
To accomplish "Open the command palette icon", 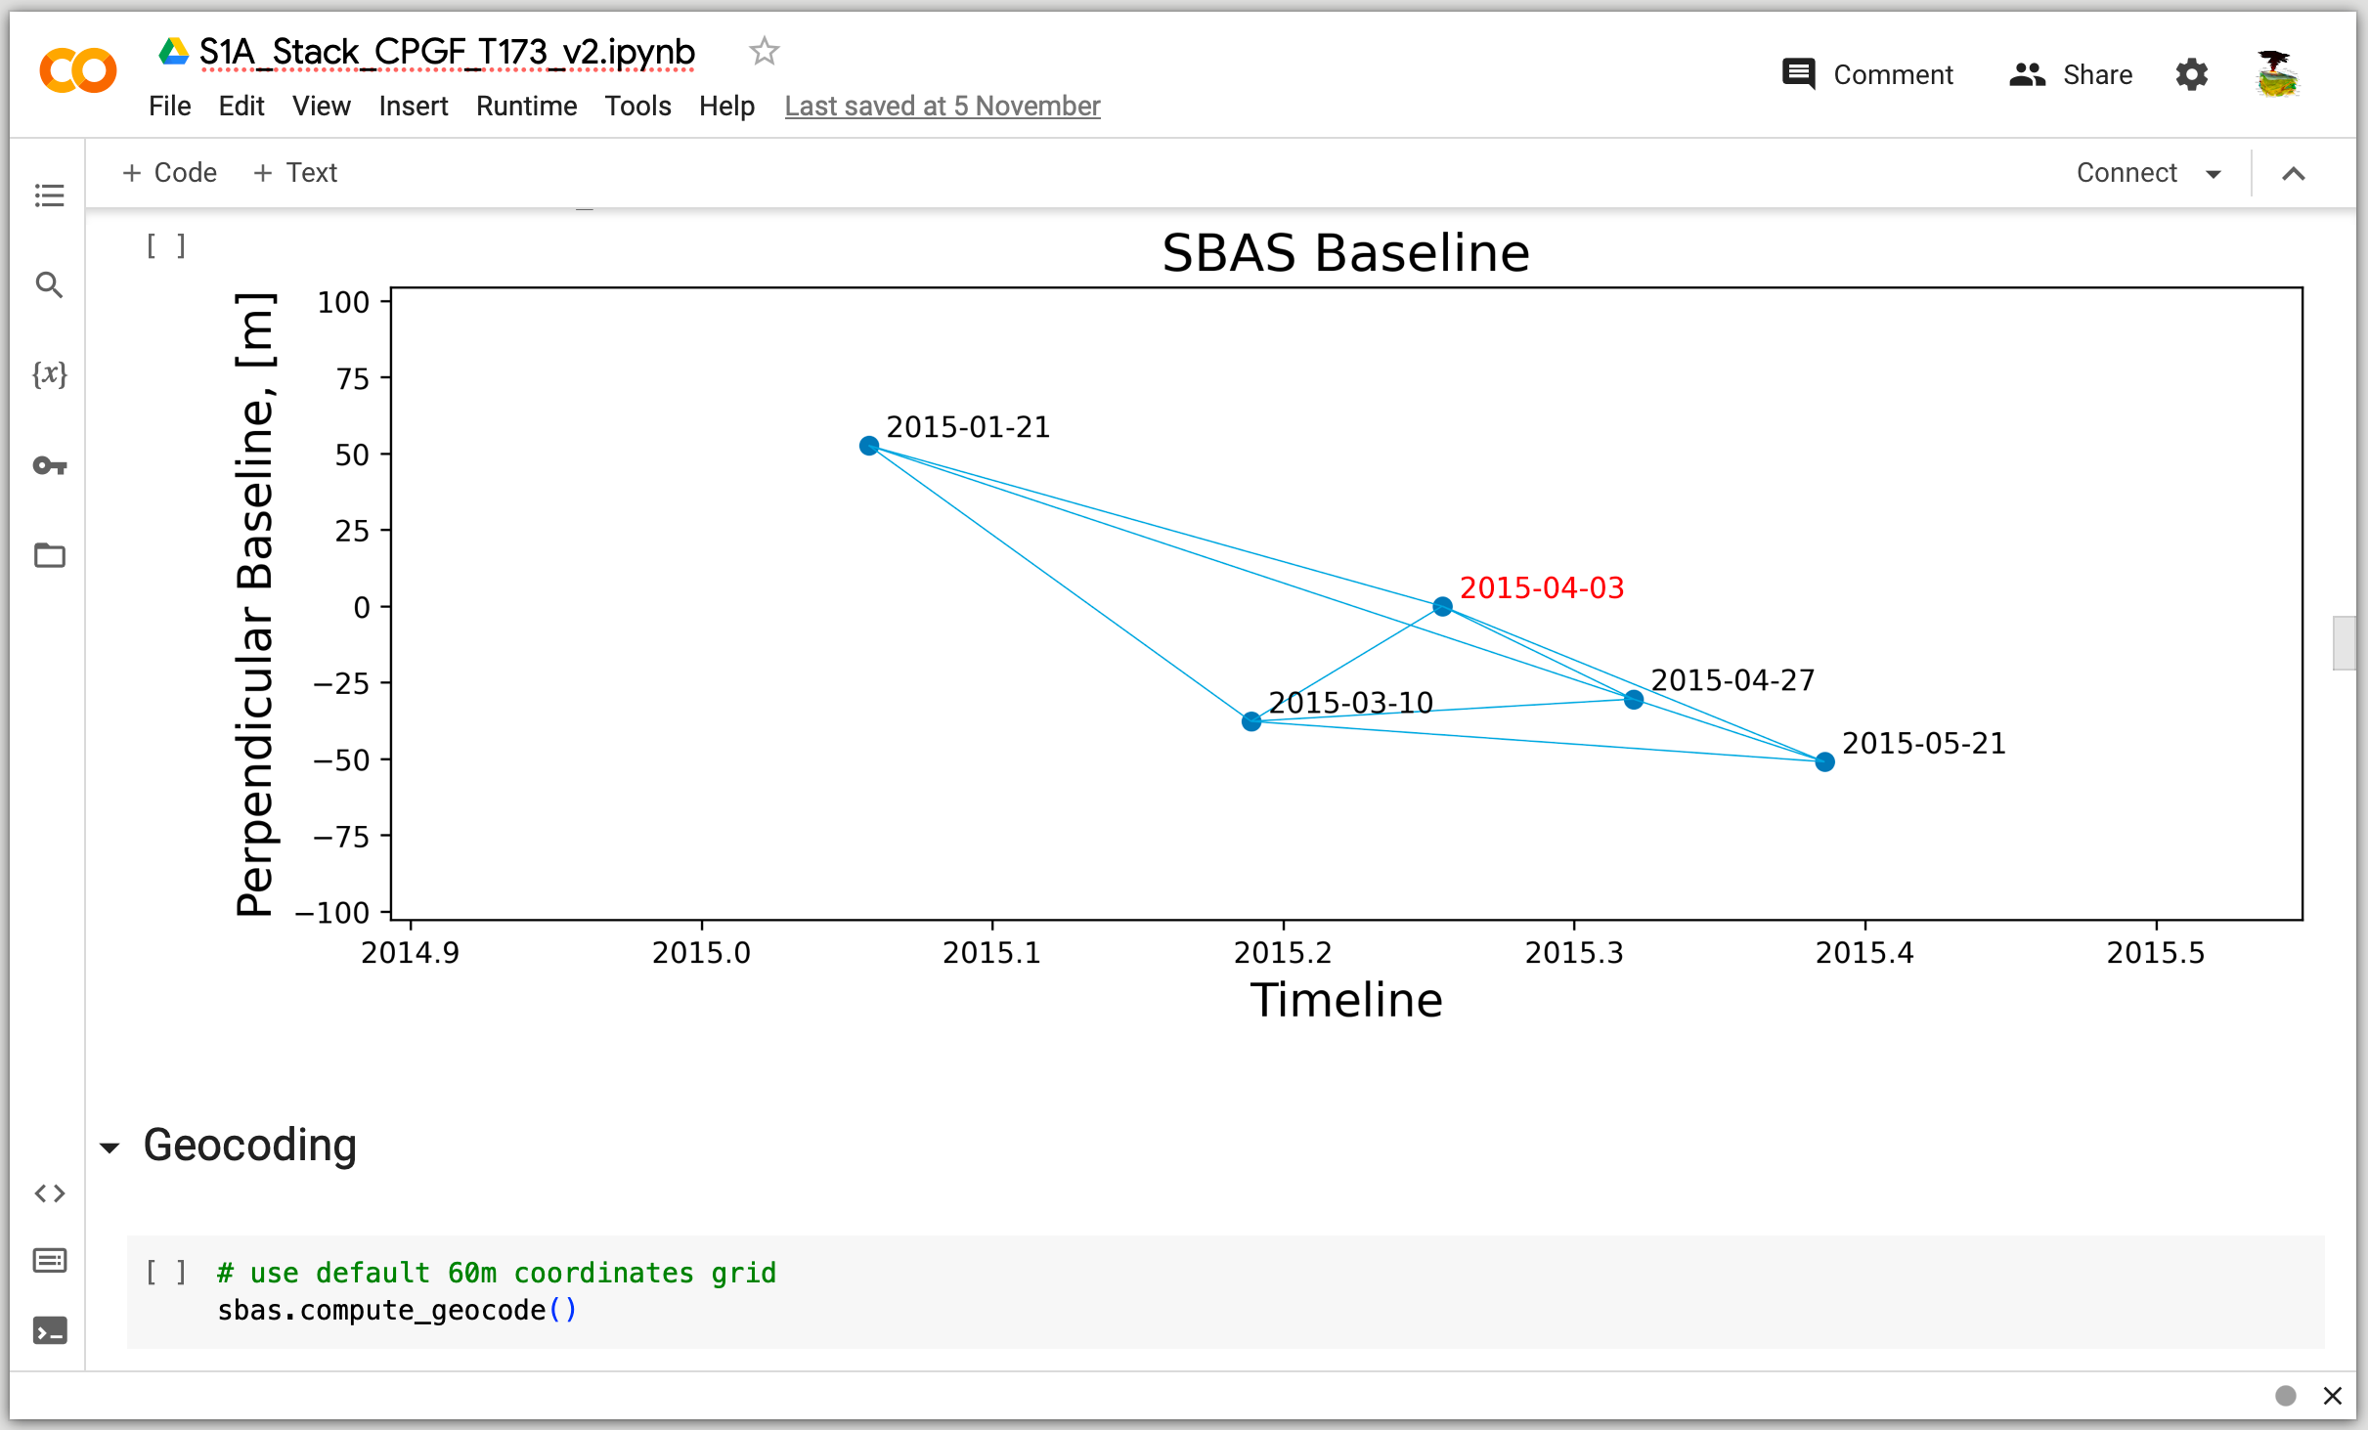I will 49,1261.
